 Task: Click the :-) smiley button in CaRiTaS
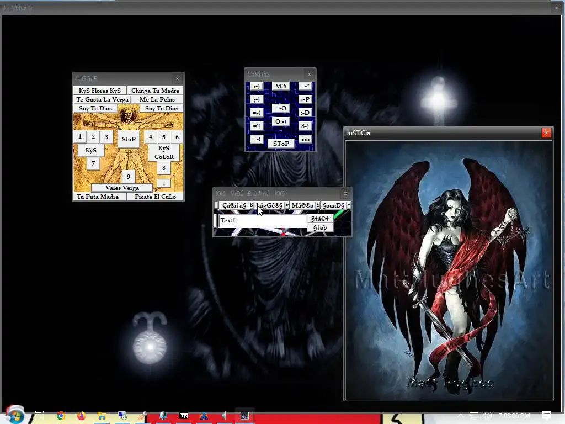coord(256,86)
